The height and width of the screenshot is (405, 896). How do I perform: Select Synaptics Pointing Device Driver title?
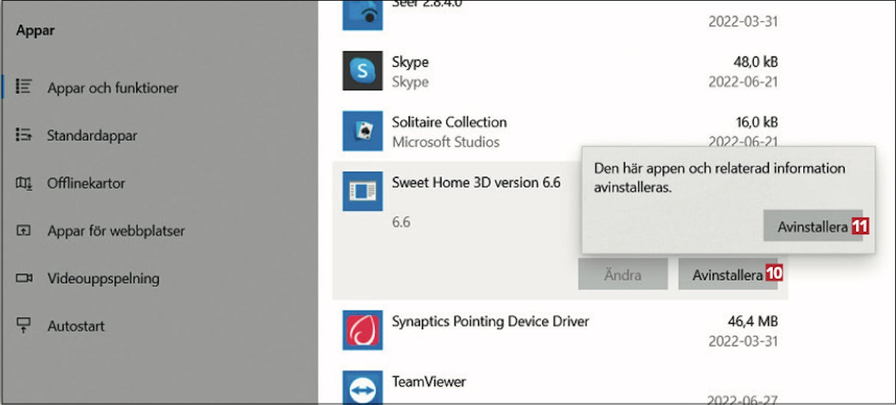click(x=490, y=321)
